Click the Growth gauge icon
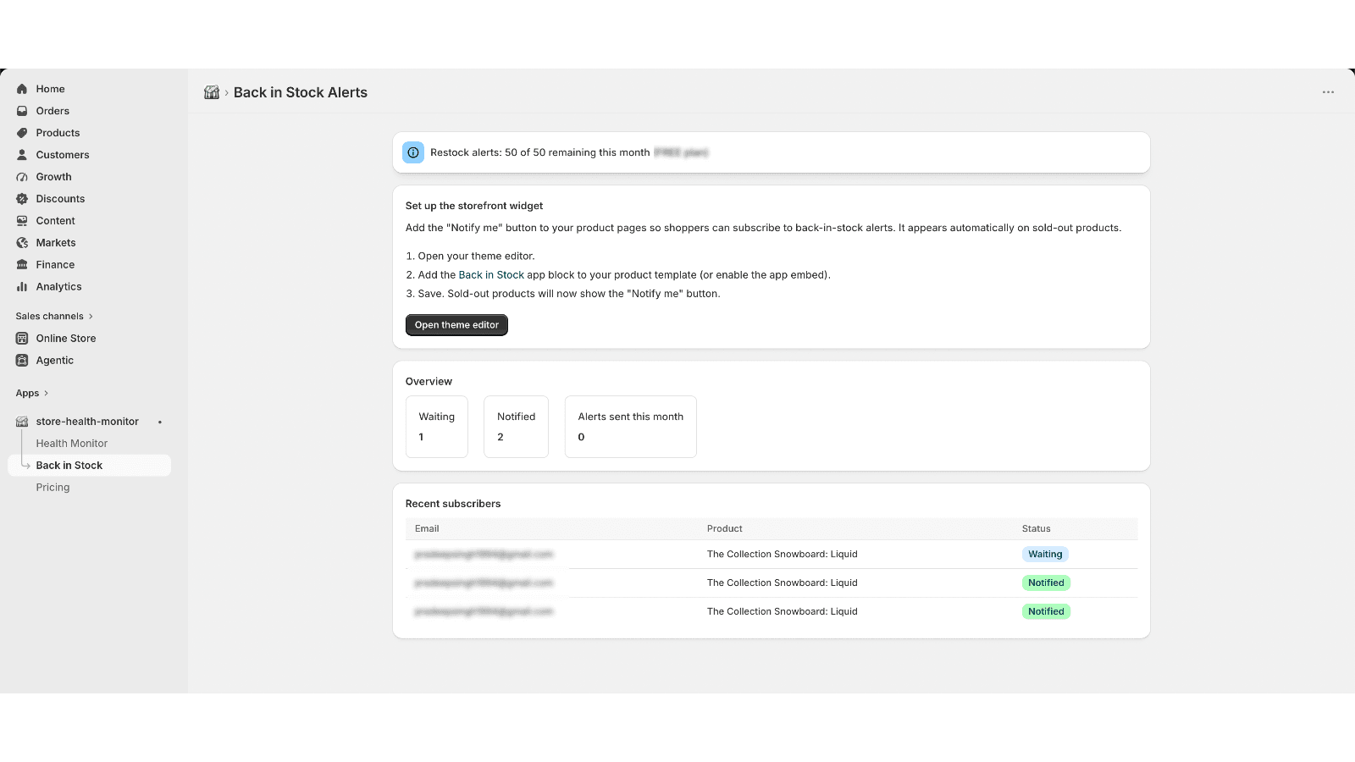This screenshot has height=762, width=1355. click(x=22, y=177)
